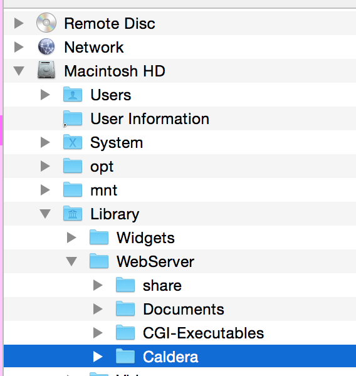Select the Caldera row text

pyautogui.click(x=170, y=357)
